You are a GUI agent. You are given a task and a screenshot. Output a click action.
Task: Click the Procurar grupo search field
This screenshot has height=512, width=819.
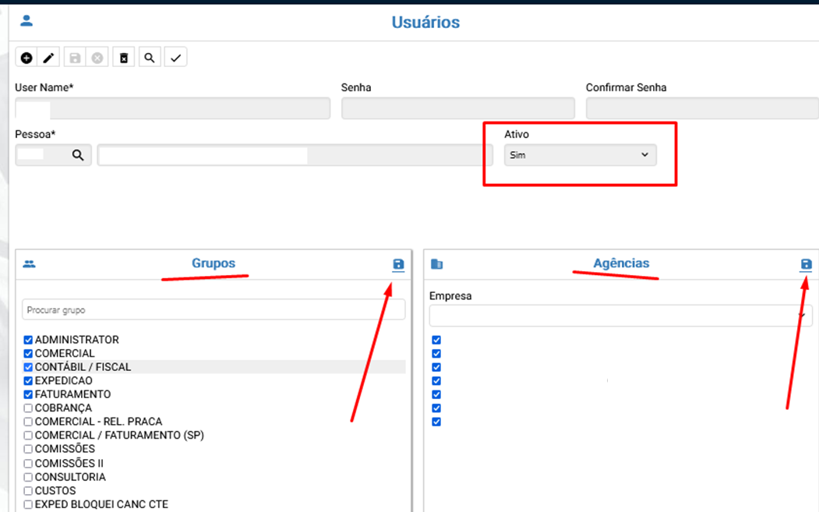click(x=214, y=310)
